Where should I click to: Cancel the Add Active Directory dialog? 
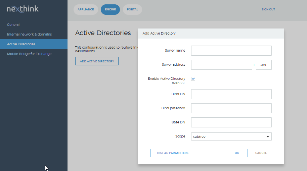pos(261,153)
